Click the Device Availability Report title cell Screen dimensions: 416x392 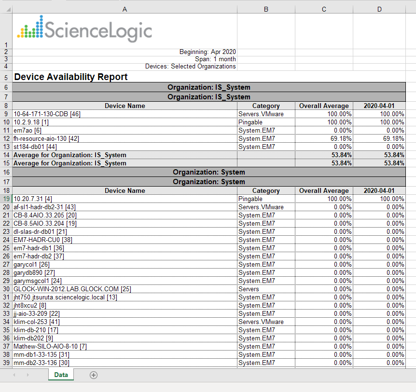(x=71, y=77)
